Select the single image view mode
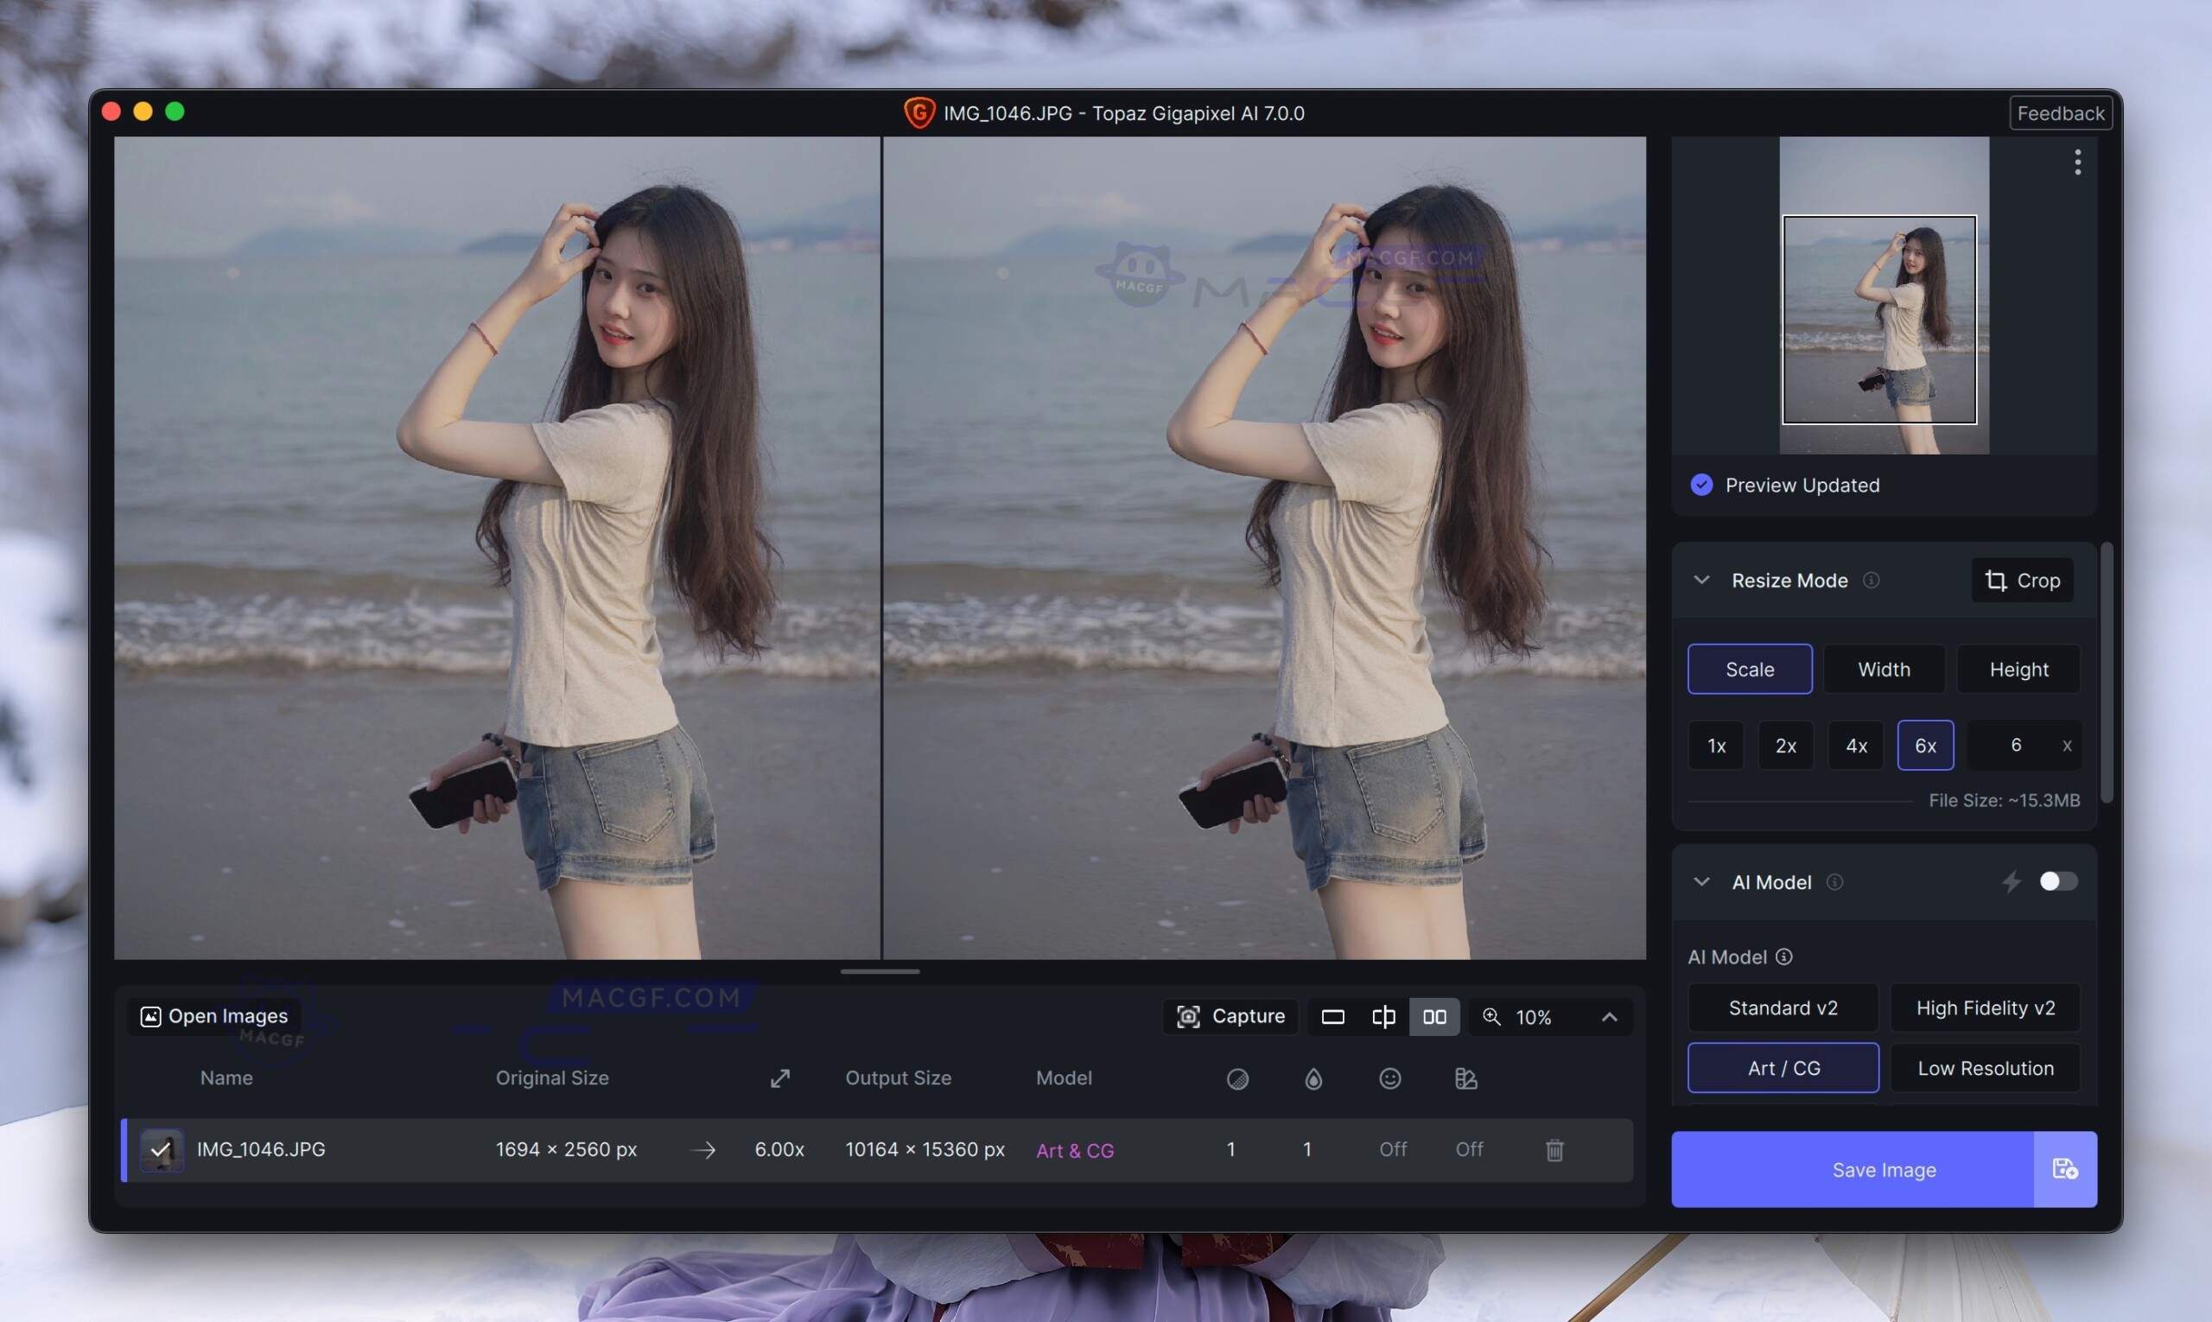The width and height of the screenshot is (2212, 1322). tap(1332, 1016)
